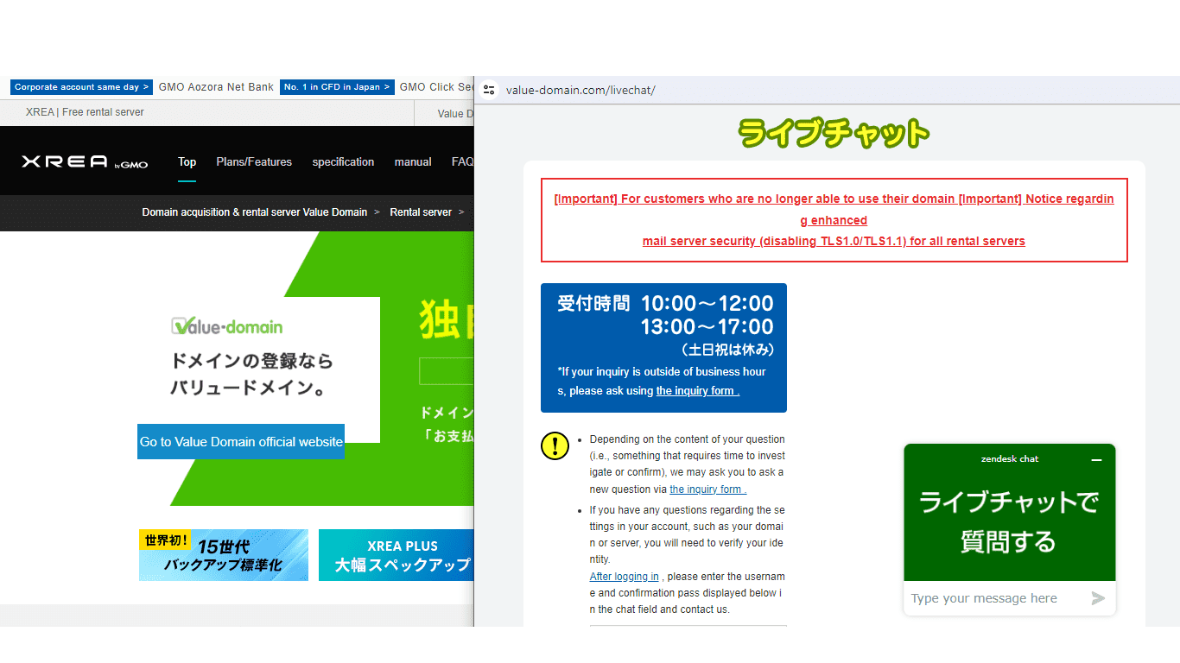Image resolution: width=1180 pixels, height=663 pixels.
Task: Open the 15世代 backup banner thumbnail
Action: pos(224,555)
